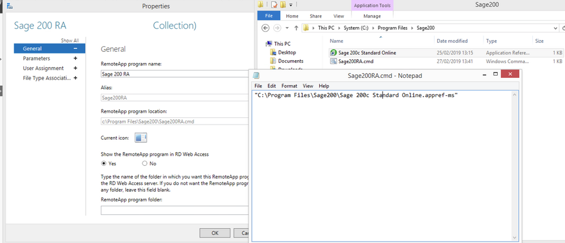Viewport: 565px width, 243px height.
Task: Click the Notepad vertical scrollbar up arrow
Action: point(515,95)
